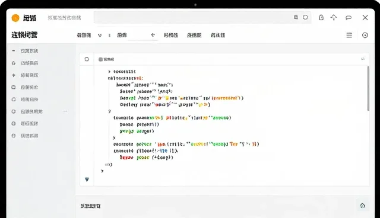380x218 pixels.
Task: Click the flame icon of second sidebar item
Action: coord(14,63)
